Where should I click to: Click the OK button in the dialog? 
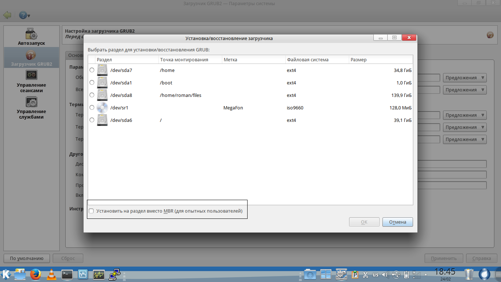(x=364, y=222)
